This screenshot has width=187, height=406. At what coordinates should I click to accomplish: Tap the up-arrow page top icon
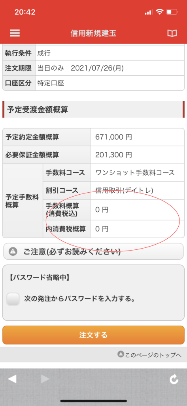[x=121, y=354]
